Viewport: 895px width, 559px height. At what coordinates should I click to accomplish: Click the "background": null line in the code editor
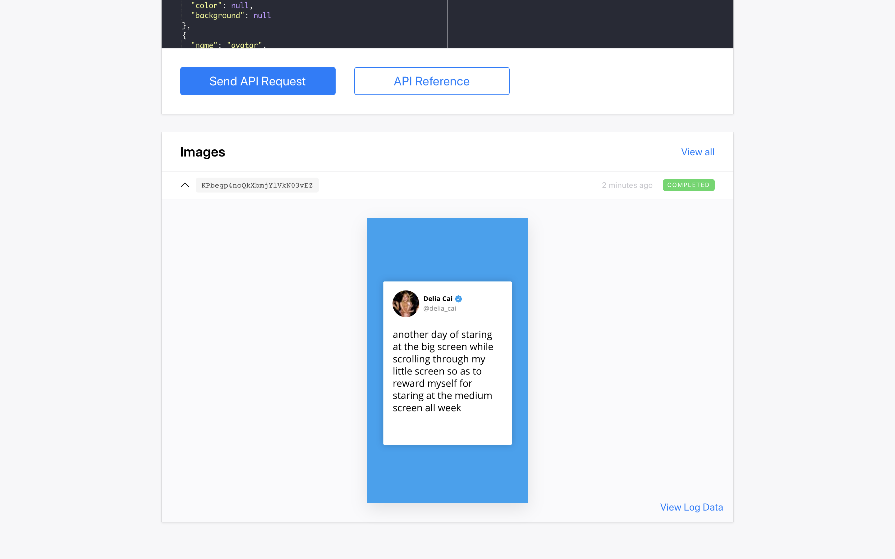[x=231, y=16]
